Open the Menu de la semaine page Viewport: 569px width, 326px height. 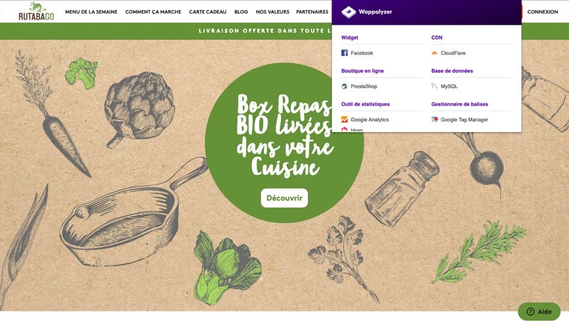point(91,12)
